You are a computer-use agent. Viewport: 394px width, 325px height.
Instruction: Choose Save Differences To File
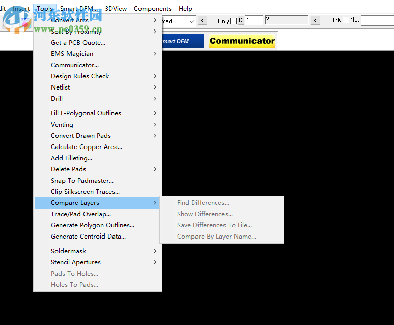[x=222, y=225]
